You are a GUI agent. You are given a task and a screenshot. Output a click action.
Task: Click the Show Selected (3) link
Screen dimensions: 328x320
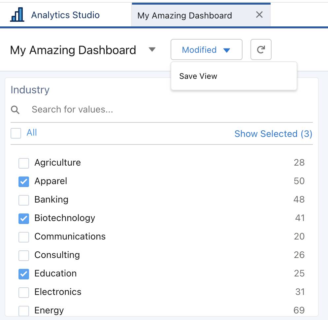[x=273, y=134]
